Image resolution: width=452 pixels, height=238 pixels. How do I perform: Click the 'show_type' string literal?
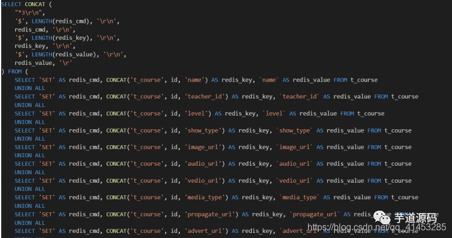(x=205, y=130)
